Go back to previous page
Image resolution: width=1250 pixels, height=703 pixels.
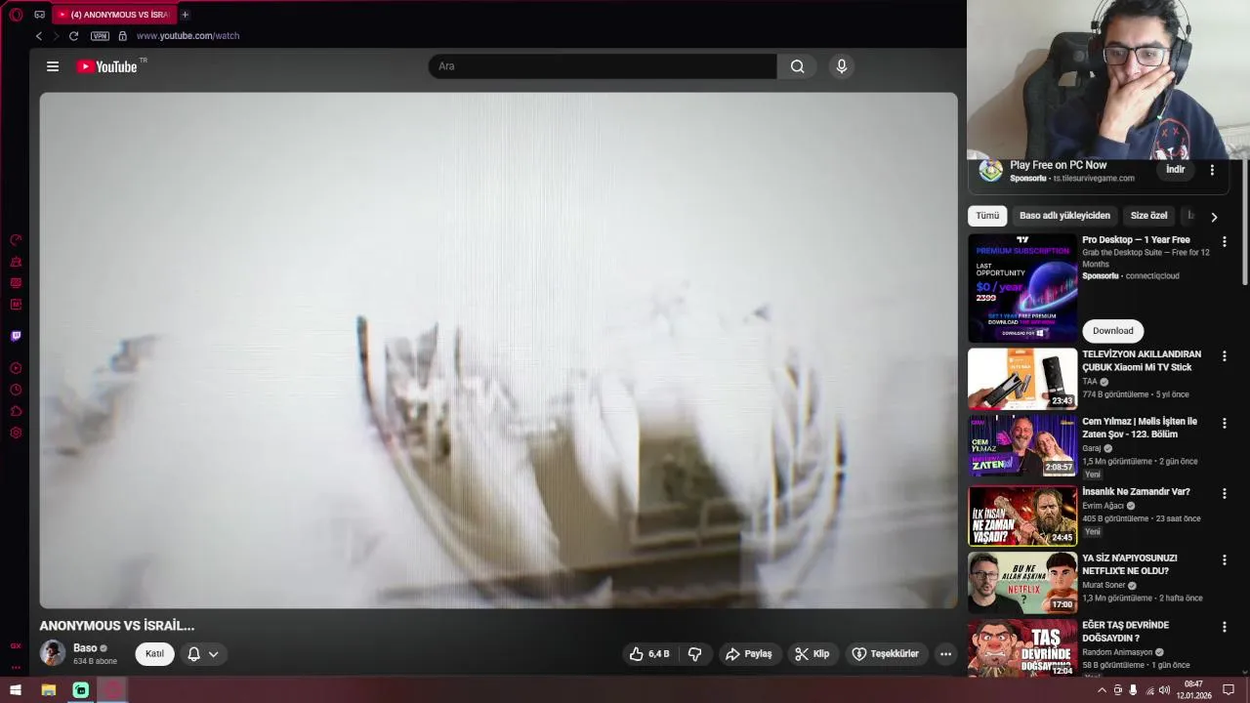(39, 36)
